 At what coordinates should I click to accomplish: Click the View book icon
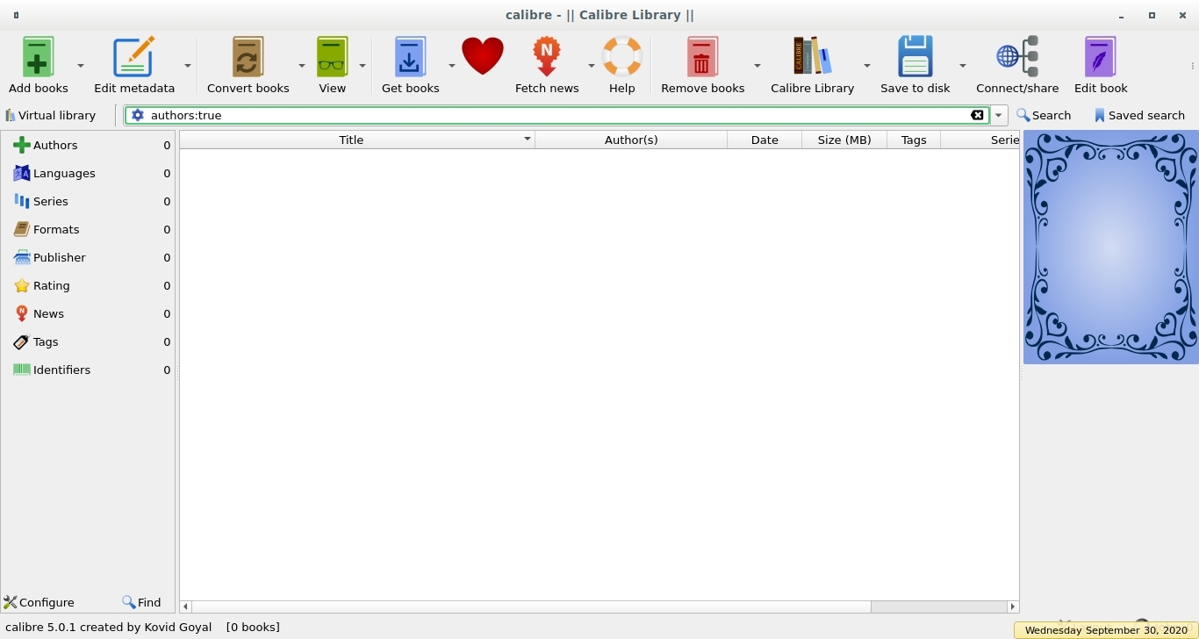click(x=332, y=57)
